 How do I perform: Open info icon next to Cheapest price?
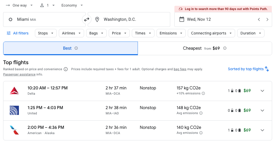click(x=225, y=48)
